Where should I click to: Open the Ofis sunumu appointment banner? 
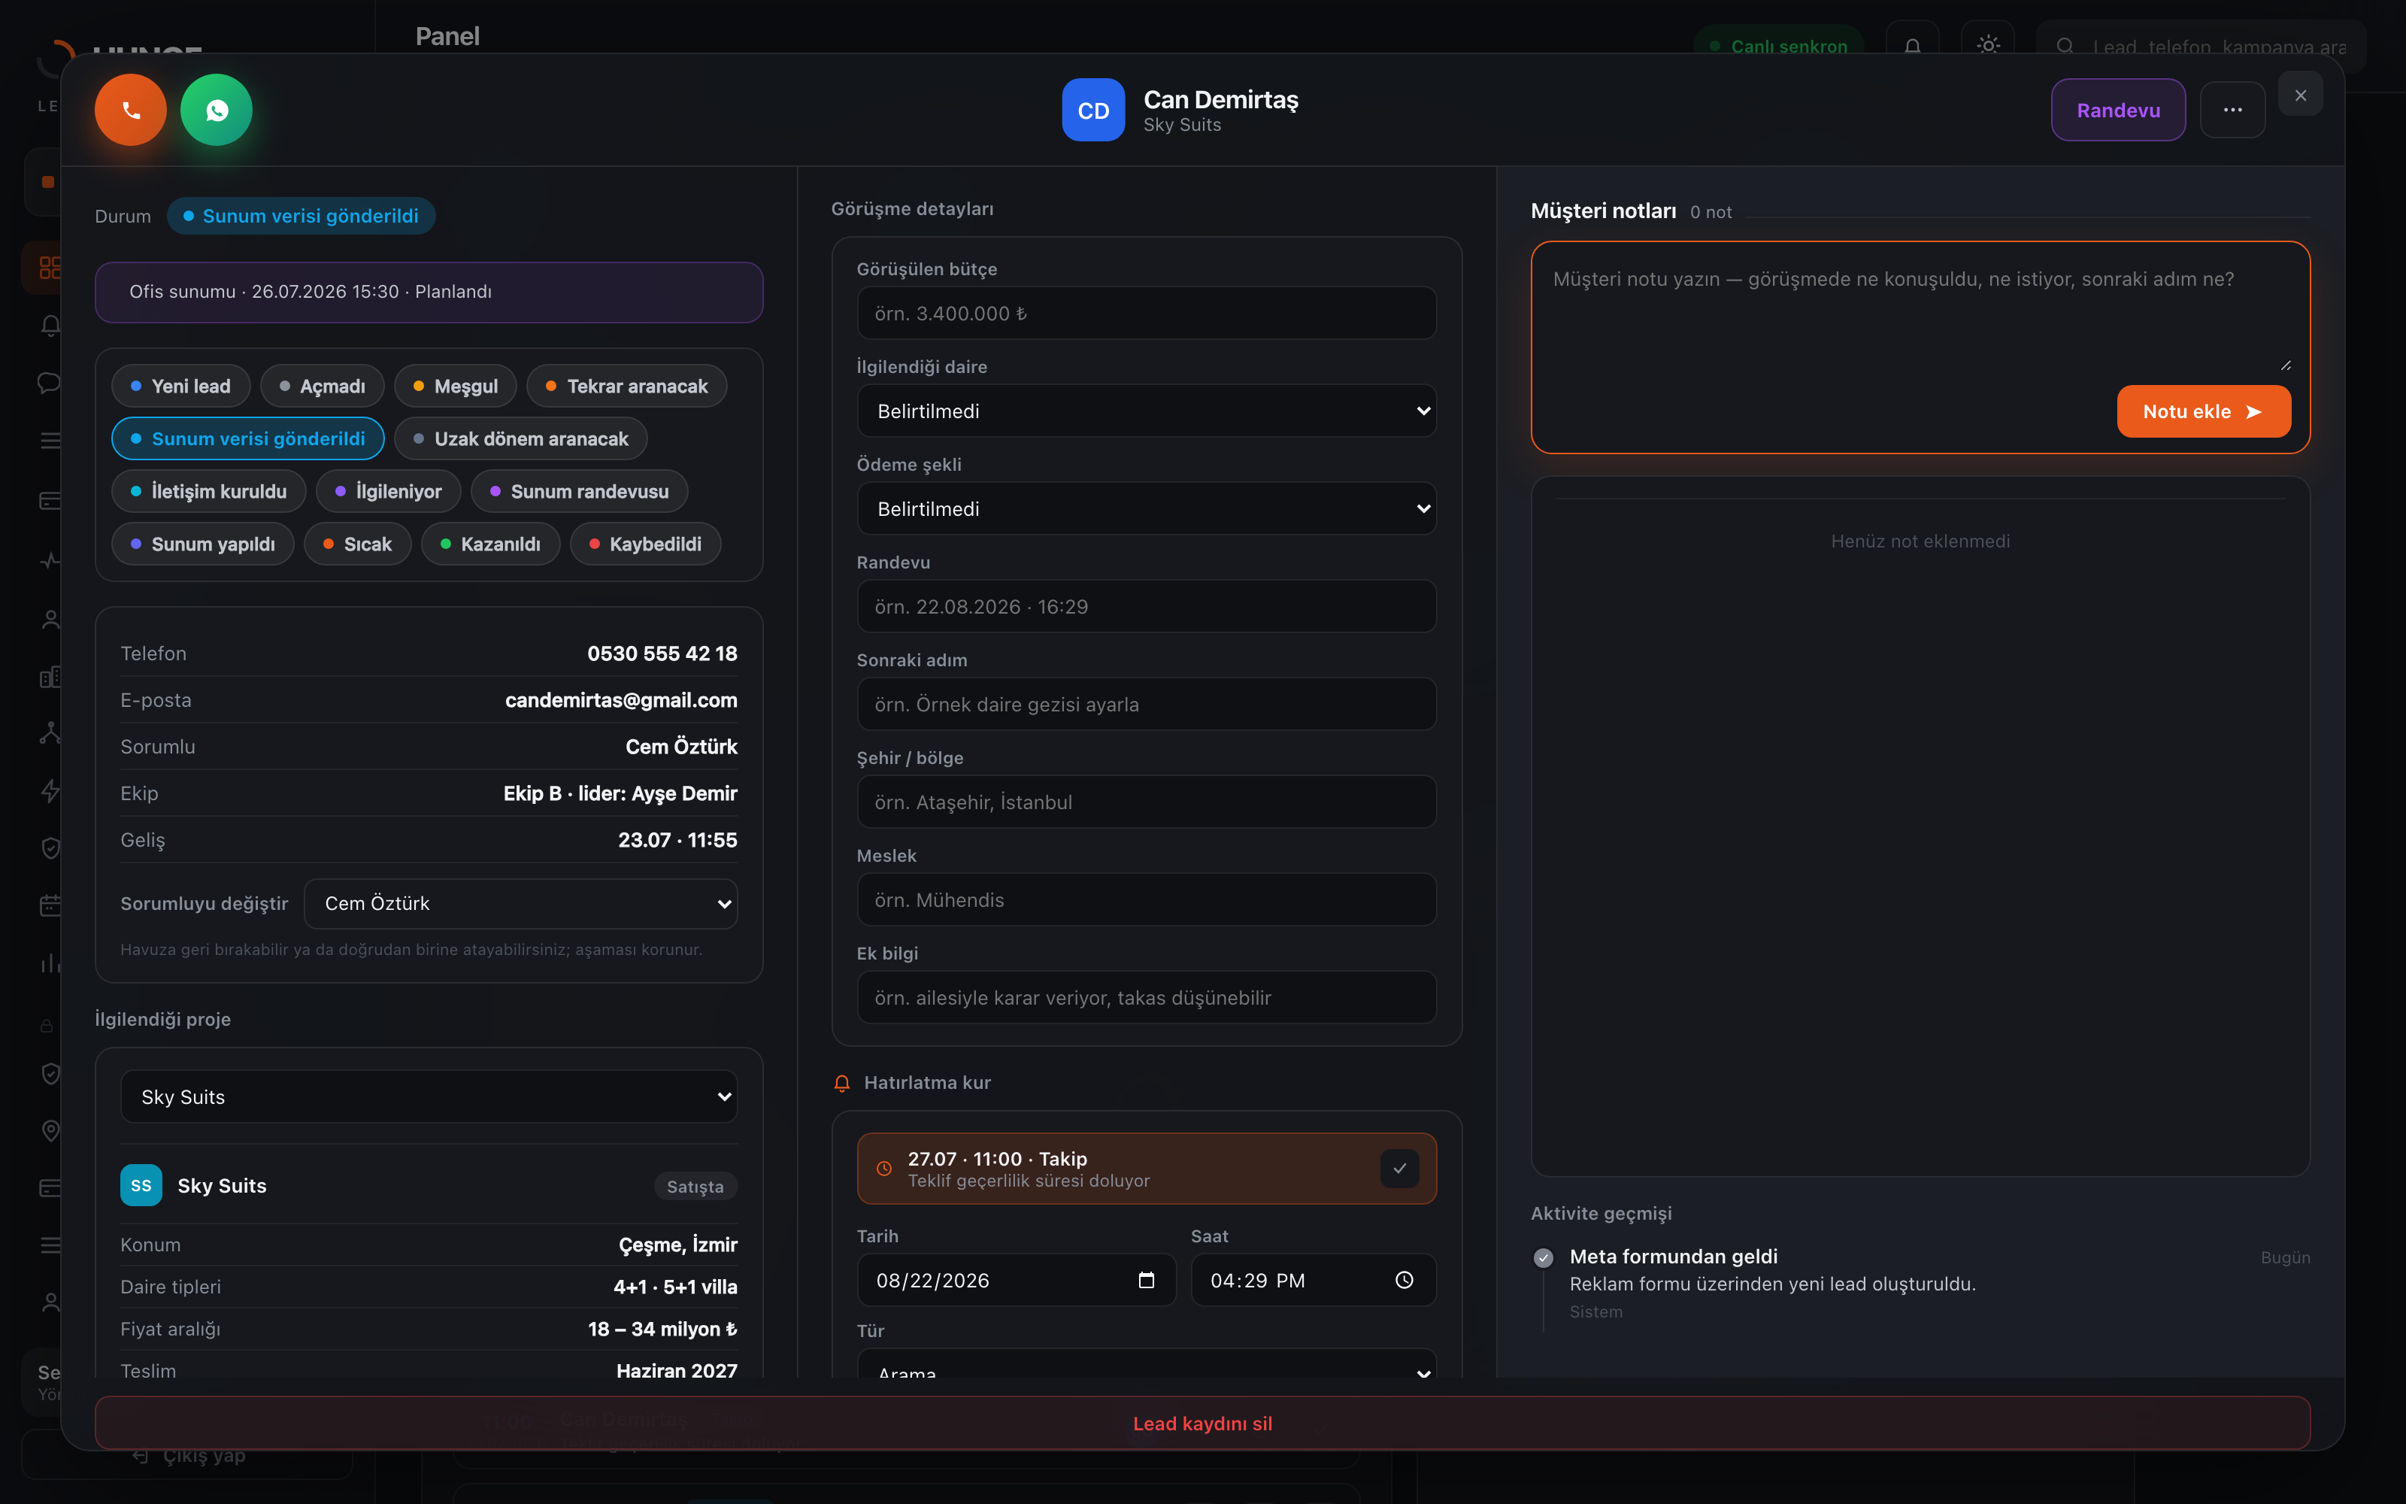429,292
